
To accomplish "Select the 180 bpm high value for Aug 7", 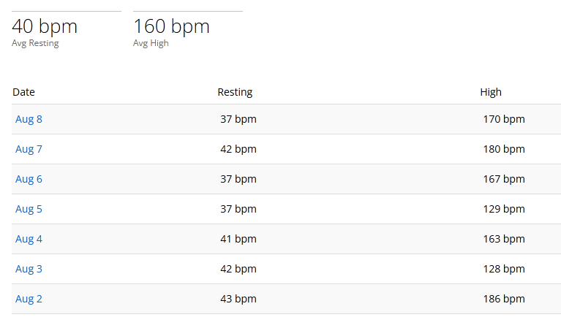I will (x=504, y=149).
